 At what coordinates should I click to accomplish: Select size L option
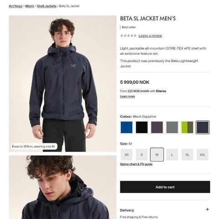[x=172, y=155]
